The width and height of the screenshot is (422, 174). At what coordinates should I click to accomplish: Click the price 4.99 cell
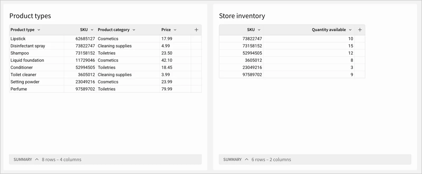[175, 46]
